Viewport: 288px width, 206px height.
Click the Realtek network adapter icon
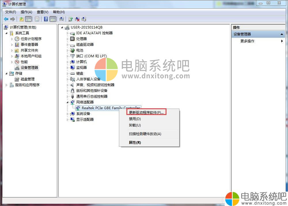tap(78, 108)
